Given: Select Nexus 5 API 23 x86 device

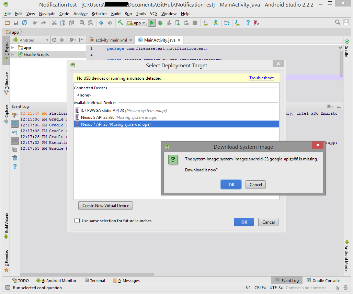Looking at the screenshot, I should pos(176,117).
